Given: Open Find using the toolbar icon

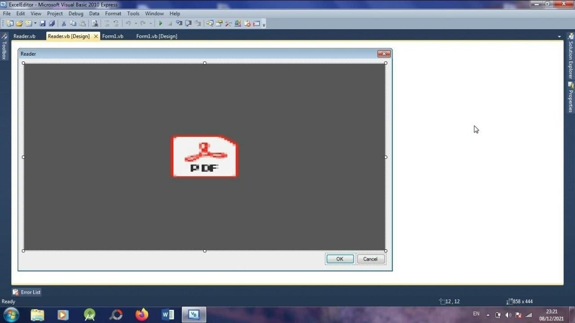Looking at the screenshot, I should 95,23.
